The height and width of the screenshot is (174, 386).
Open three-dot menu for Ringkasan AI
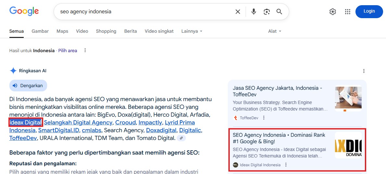pyautogui.click(x=364, y=71)
